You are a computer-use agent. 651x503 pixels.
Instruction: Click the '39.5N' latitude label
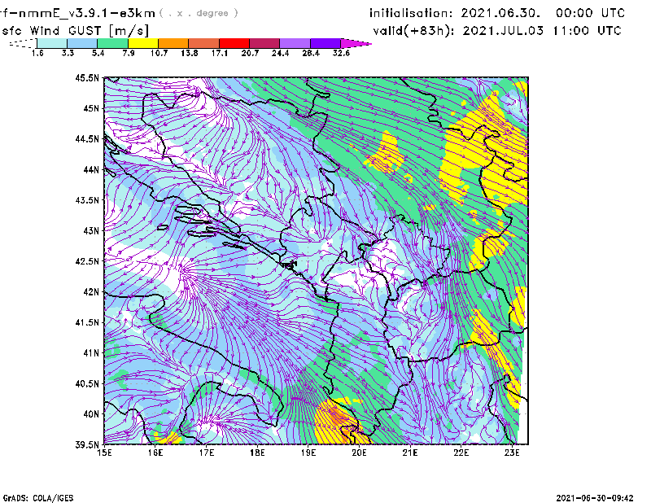point(87,445)
